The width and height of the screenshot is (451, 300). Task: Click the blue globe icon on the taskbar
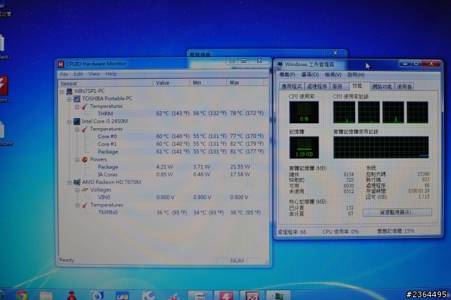(97, 296)
